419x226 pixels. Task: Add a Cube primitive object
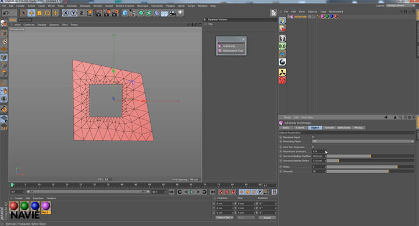[x=125, y=13]
